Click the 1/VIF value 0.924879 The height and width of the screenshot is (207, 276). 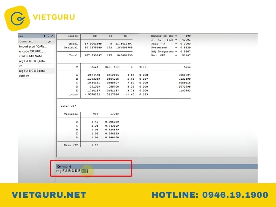click(x=112, y=130)
